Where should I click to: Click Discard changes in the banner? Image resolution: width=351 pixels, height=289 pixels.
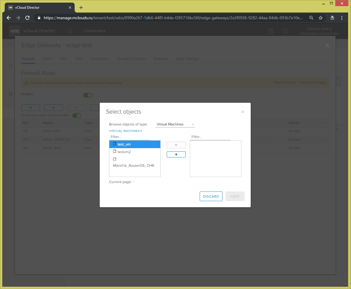[313, 83]
